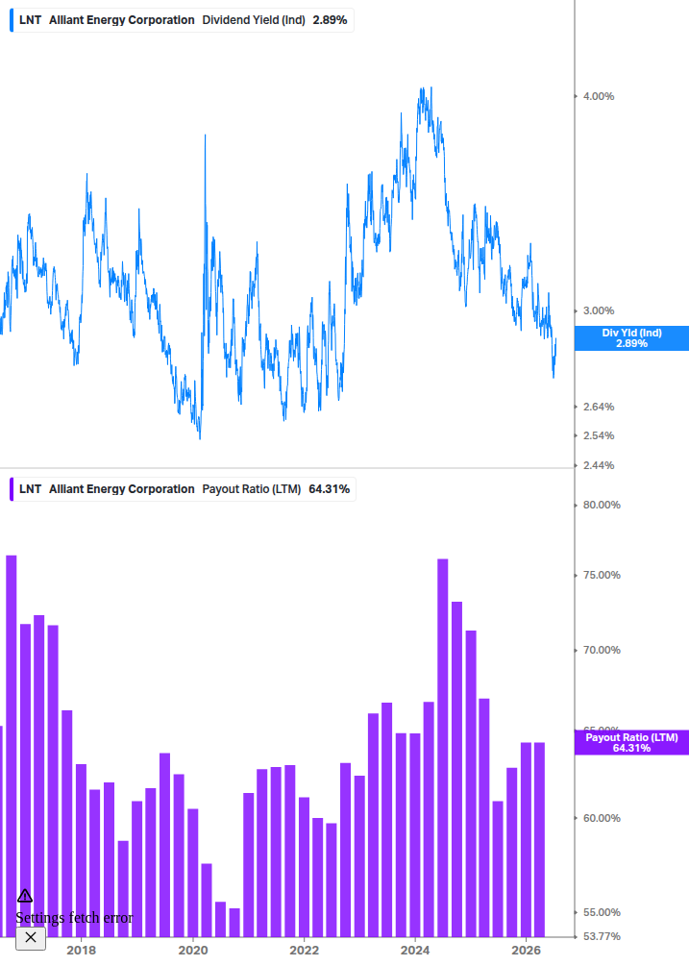689x966 pixels.
Task: Click the tallest payout bar near 2024
Action: 443,748
